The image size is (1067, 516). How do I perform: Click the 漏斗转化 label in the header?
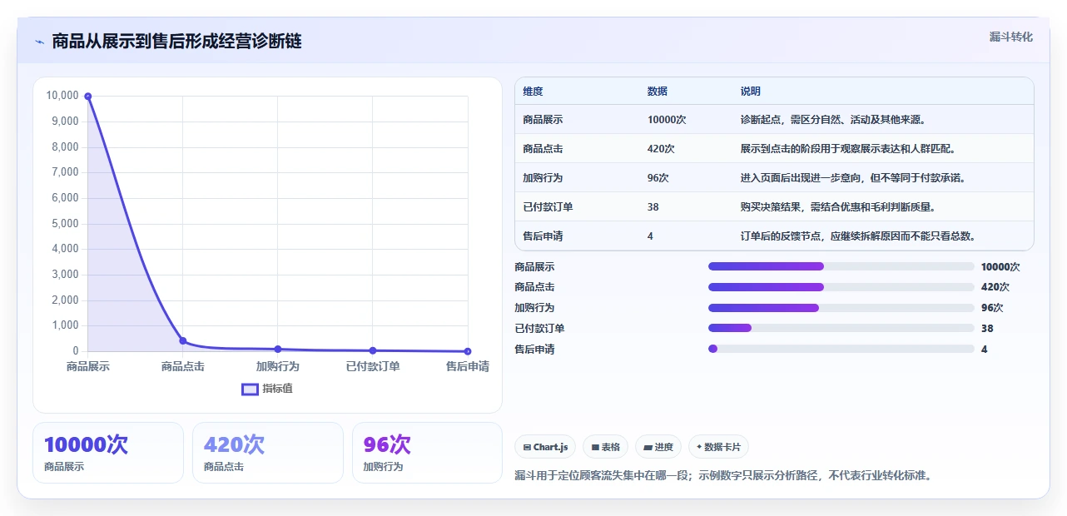tap(1010, 37)
